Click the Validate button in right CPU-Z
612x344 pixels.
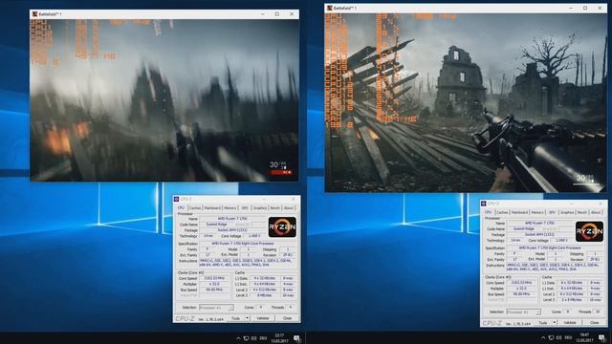[570, 323]
